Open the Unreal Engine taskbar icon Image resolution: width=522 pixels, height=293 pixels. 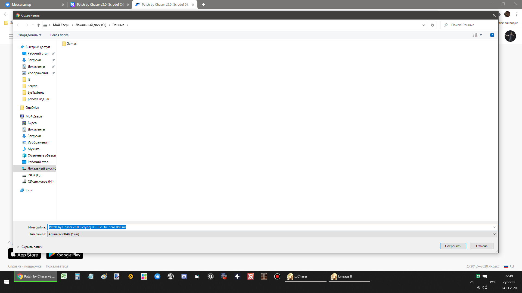tap(210, 276)
